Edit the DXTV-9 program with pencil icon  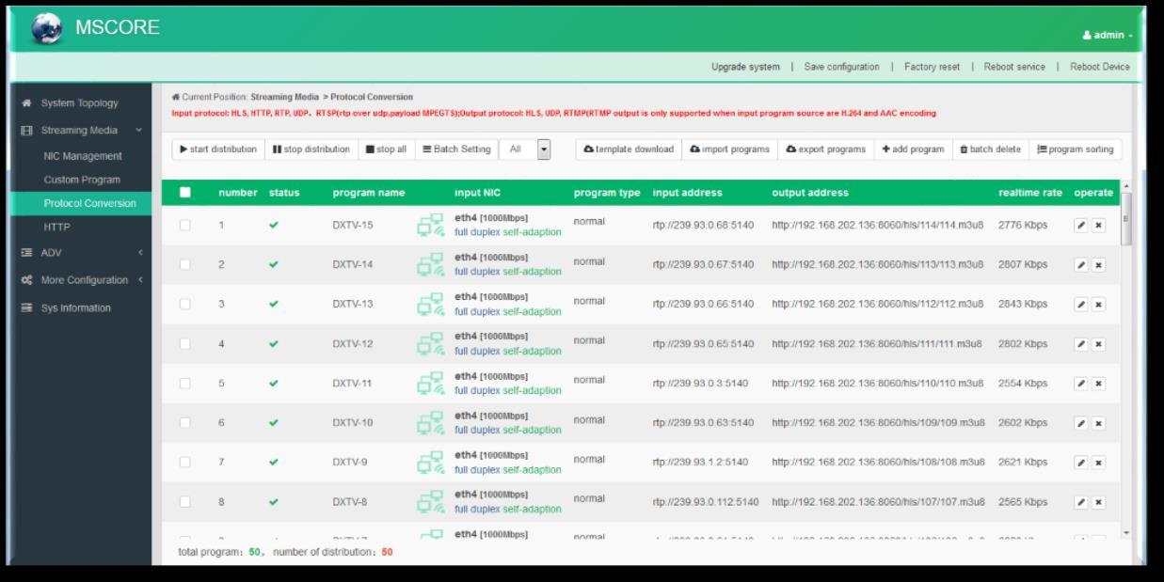pyautogui.click(x=1082, y=463)
